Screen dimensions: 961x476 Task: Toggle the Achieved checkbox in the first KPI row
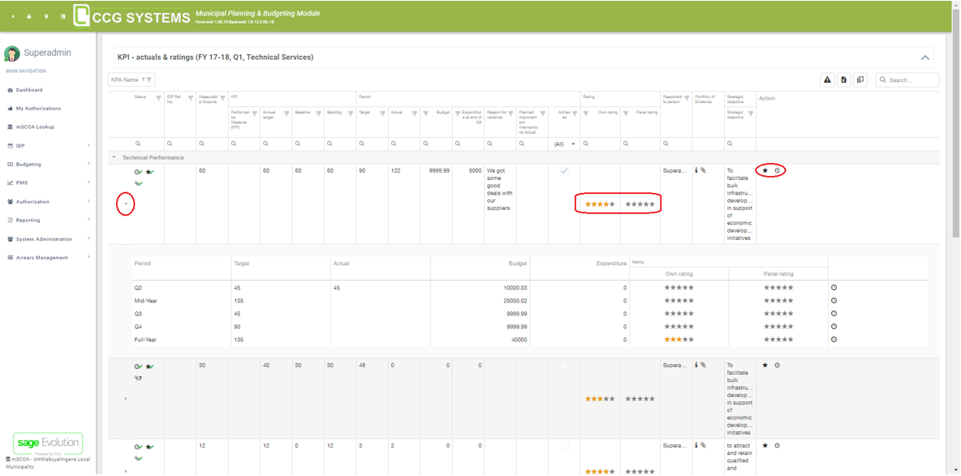pos(564,171)
